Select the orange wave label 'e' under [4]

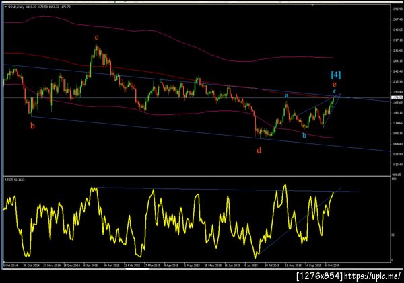pyautogui.click(x=334, y=84)
